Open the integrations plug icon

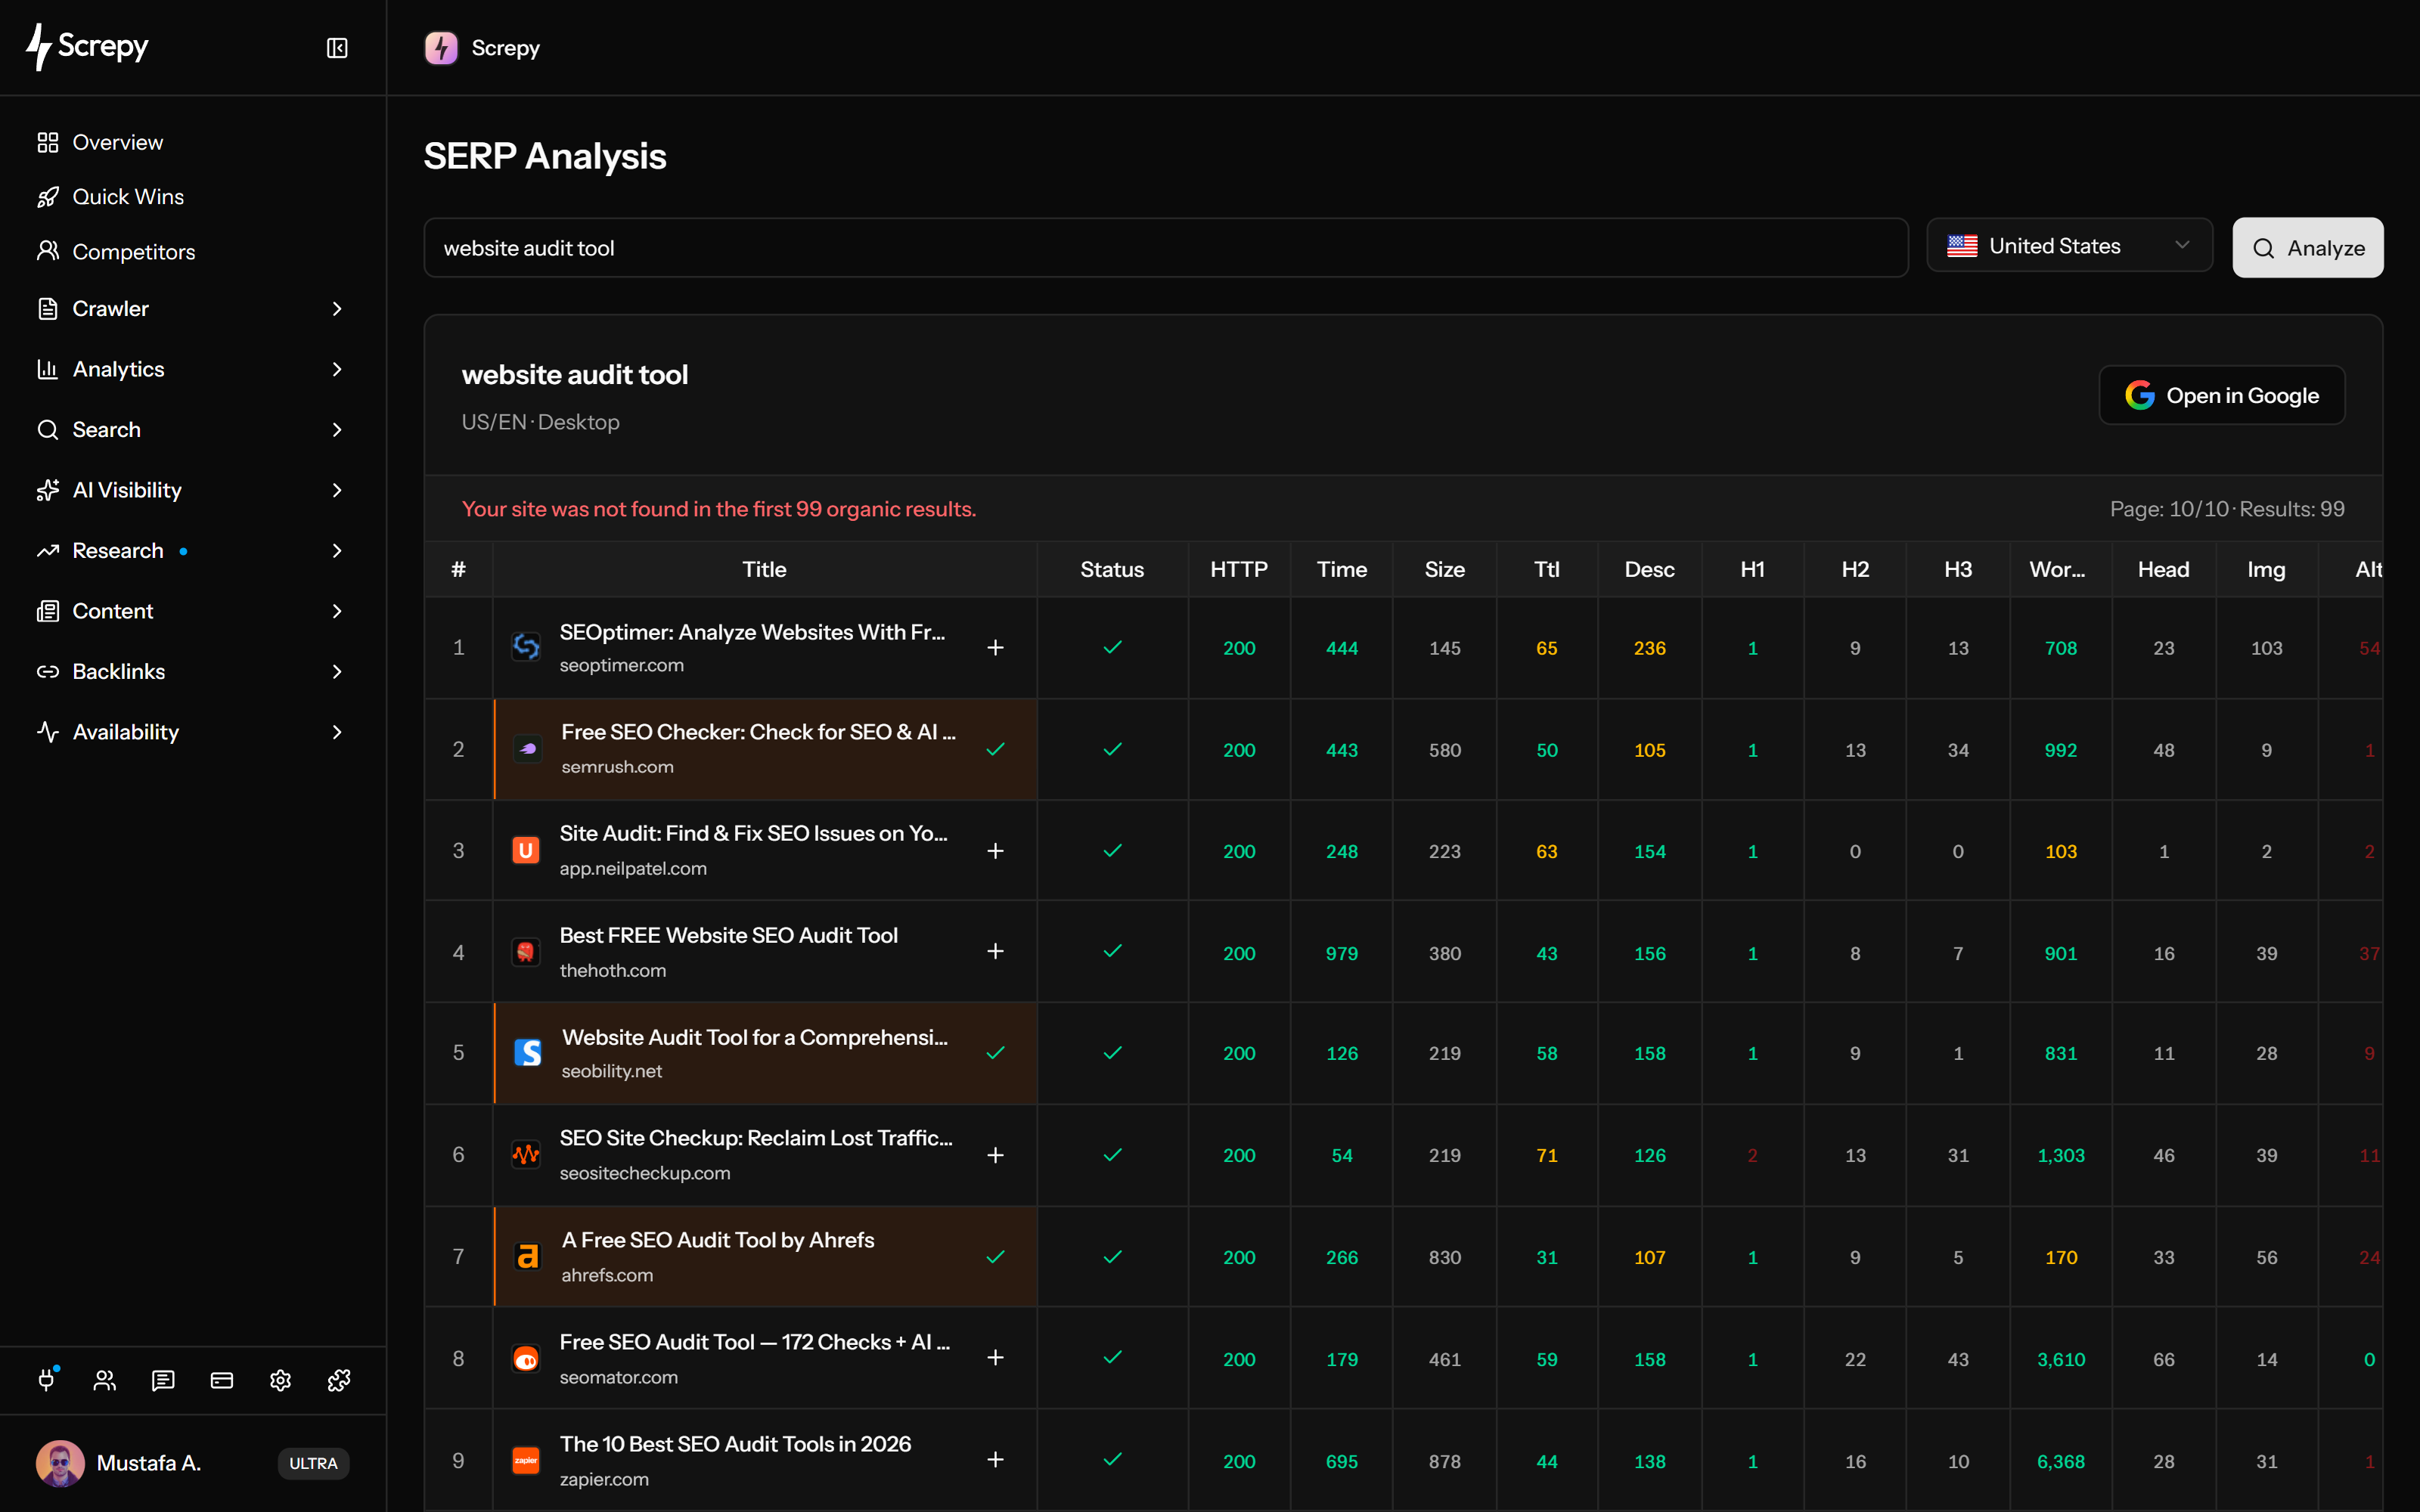(47, 1380)
